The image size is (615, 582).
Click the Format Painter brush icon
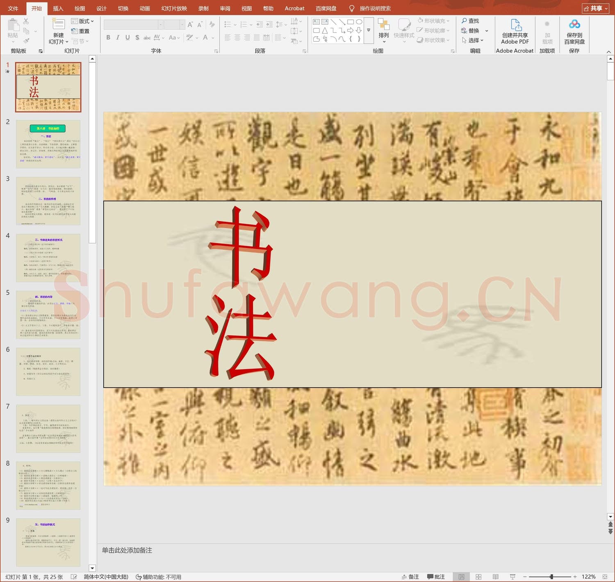click(x=26, y=41)
